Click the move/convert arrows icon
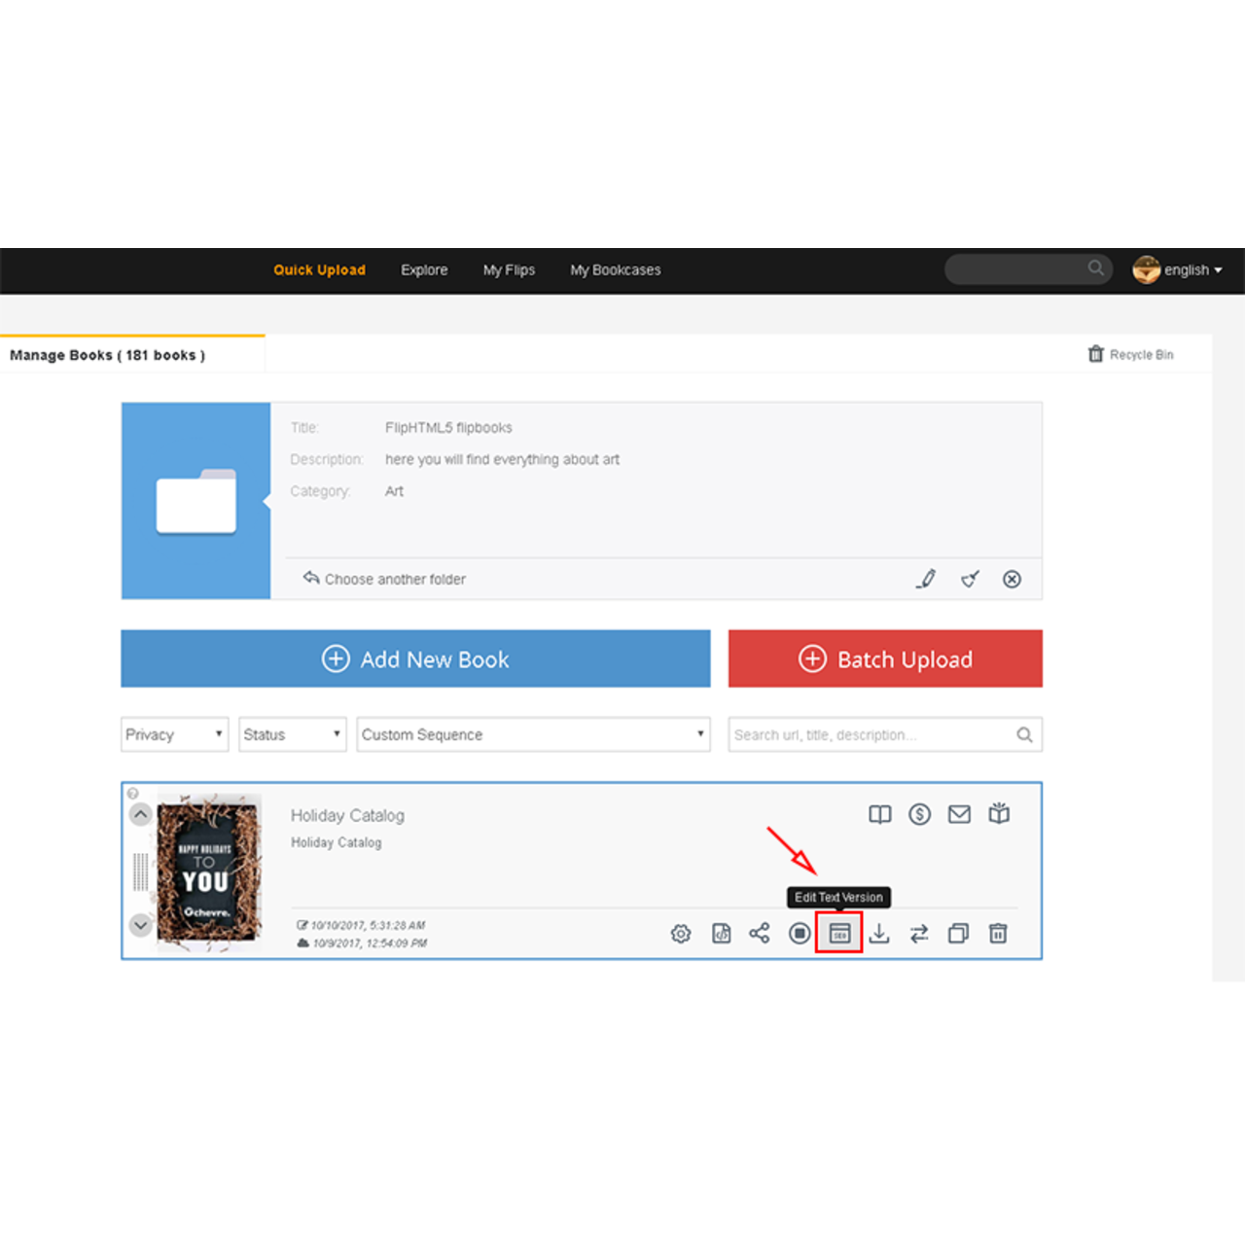This screenshot has width=1245, height=1245. (919, 934)
